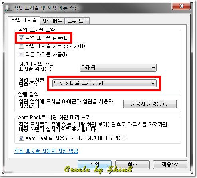197x178 pixels.
Task: Select the 작업 표시줄 tab
Action: coord(24,20)
